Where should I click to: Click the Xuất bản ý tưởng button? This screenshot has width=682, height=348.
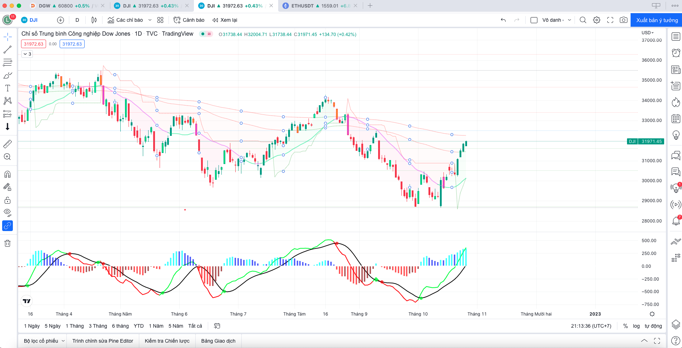656,20
